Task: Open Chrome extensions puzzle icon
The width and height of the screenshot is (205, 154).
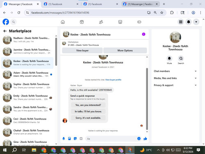Action: pyautogui.click(x=172, y=13)
